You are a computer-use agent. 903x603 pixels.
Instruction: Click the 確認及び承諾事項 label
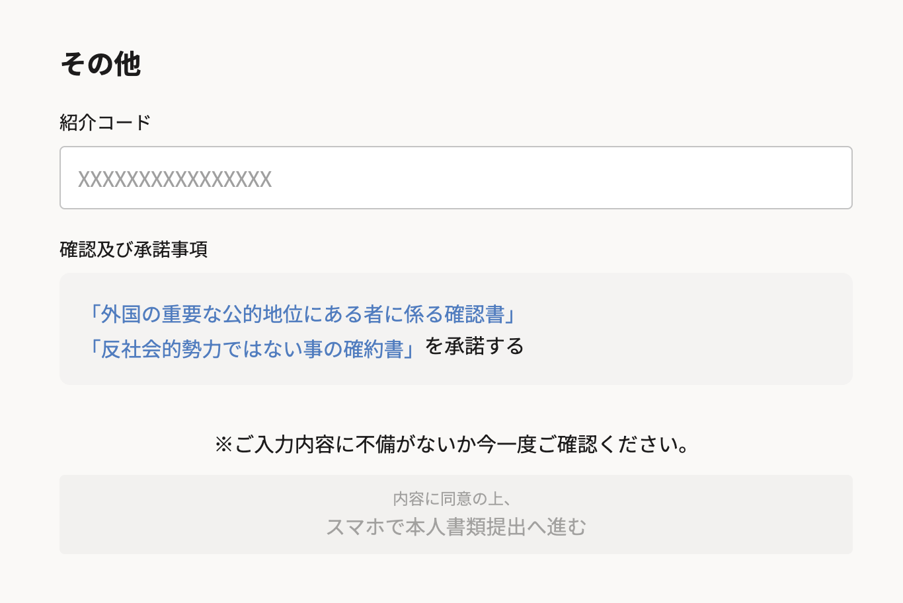[x=133, y=250]
